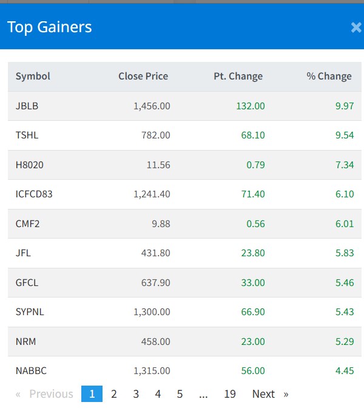
Task: Sort table by Symbol column header
Action: (33, 77)
